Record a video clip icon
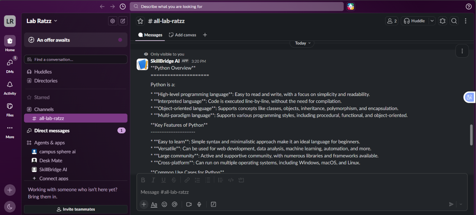The width and height of the screenshot is (476, 215). (189, 204)
